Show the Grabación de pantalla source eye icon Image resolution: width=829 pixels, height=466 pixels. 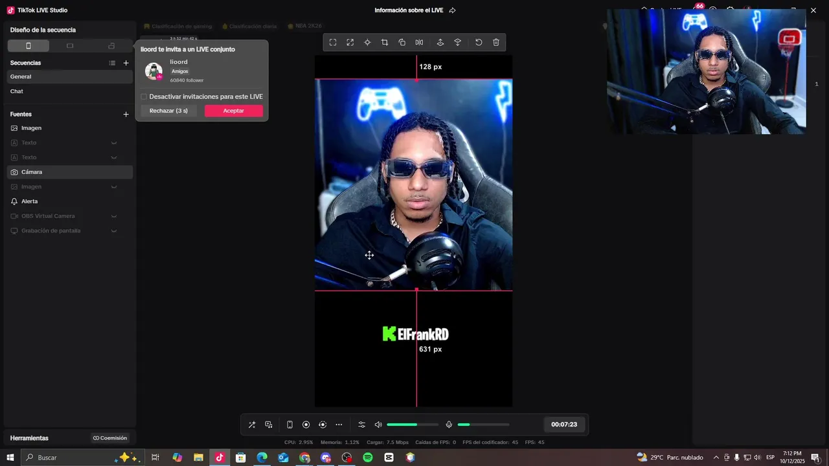(x=114, y=231)
